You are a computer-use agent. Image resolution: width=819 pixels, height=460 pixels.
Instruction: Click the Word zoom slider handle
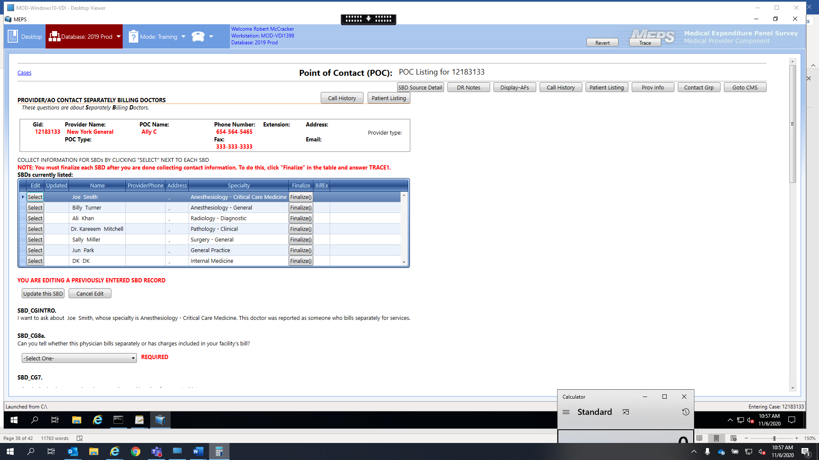coord(774,438)
